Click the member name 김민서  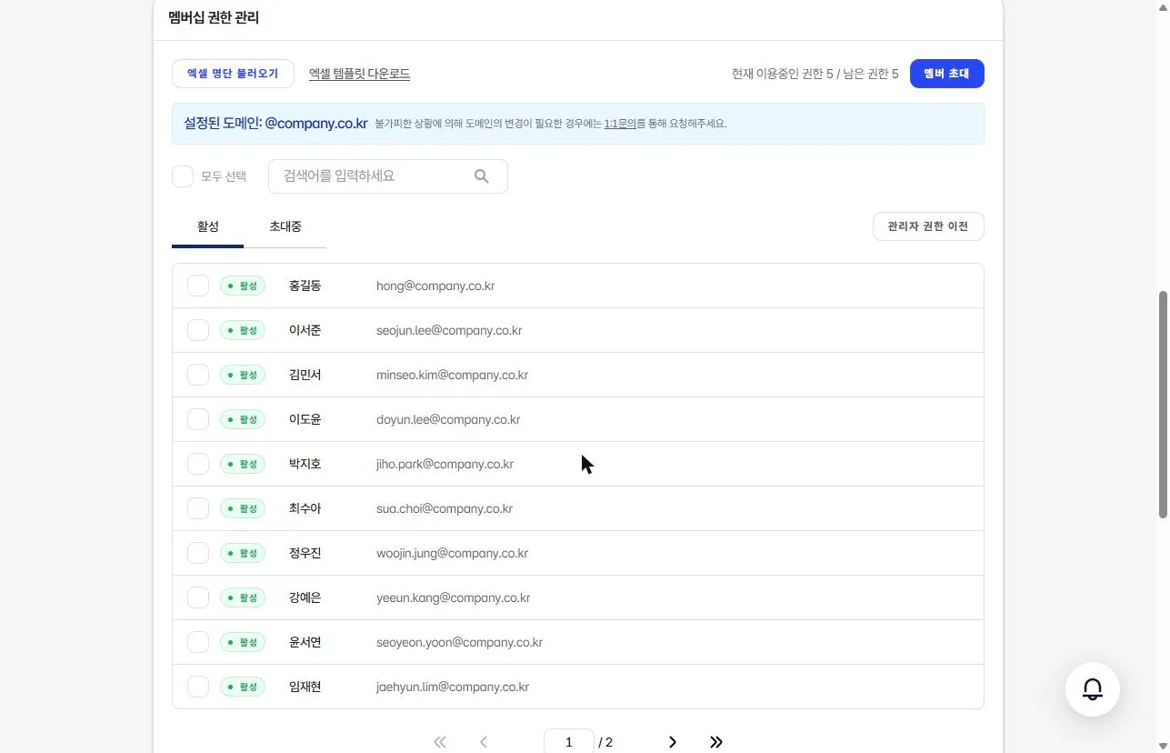(305, 375)
